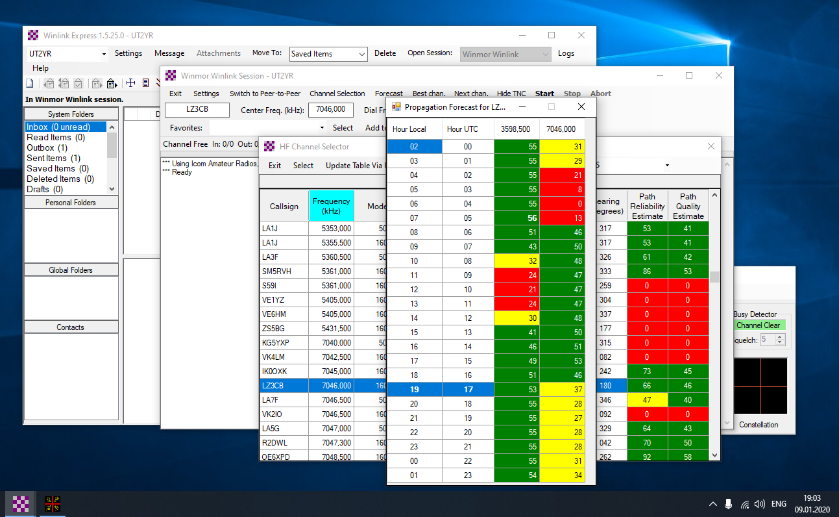Click the LZ3CB callsign input field

pos(197,110)
